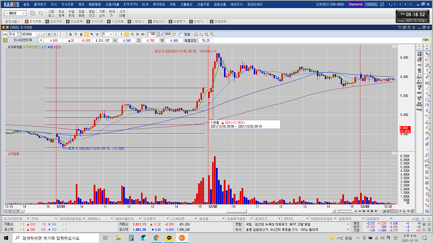Adjust the chart zoom slider below chart
Screen dimensions: 433x243
pos(345,211)
